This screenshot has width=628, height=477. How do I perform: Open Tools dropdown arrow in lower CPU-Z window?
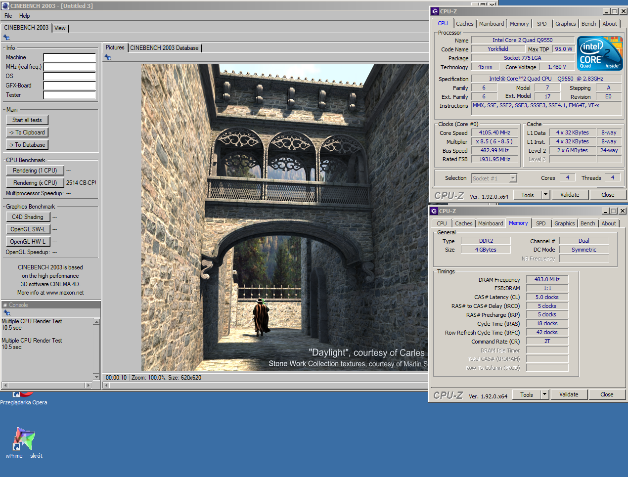click(x=545, y=394)
